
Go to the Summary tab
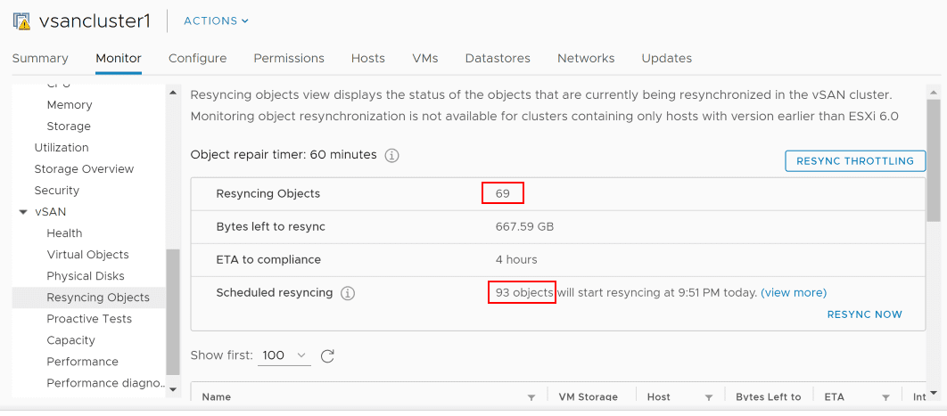40,58
